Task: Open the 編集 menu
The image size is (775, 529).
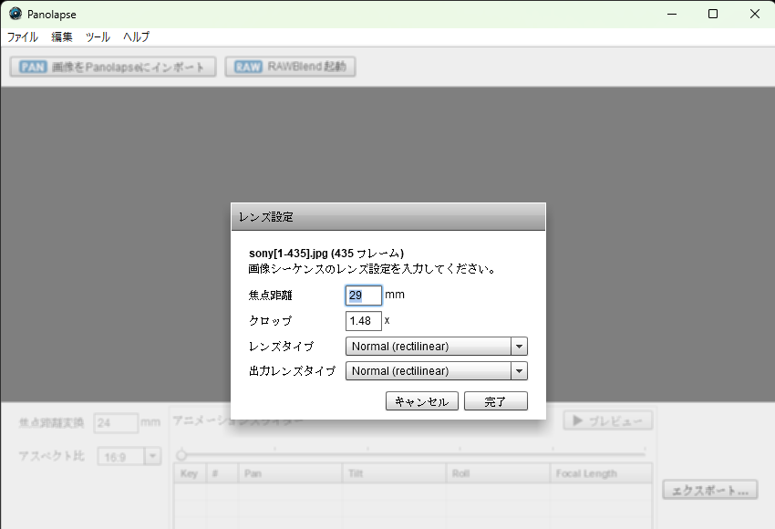Action: [x=62, y=37]
